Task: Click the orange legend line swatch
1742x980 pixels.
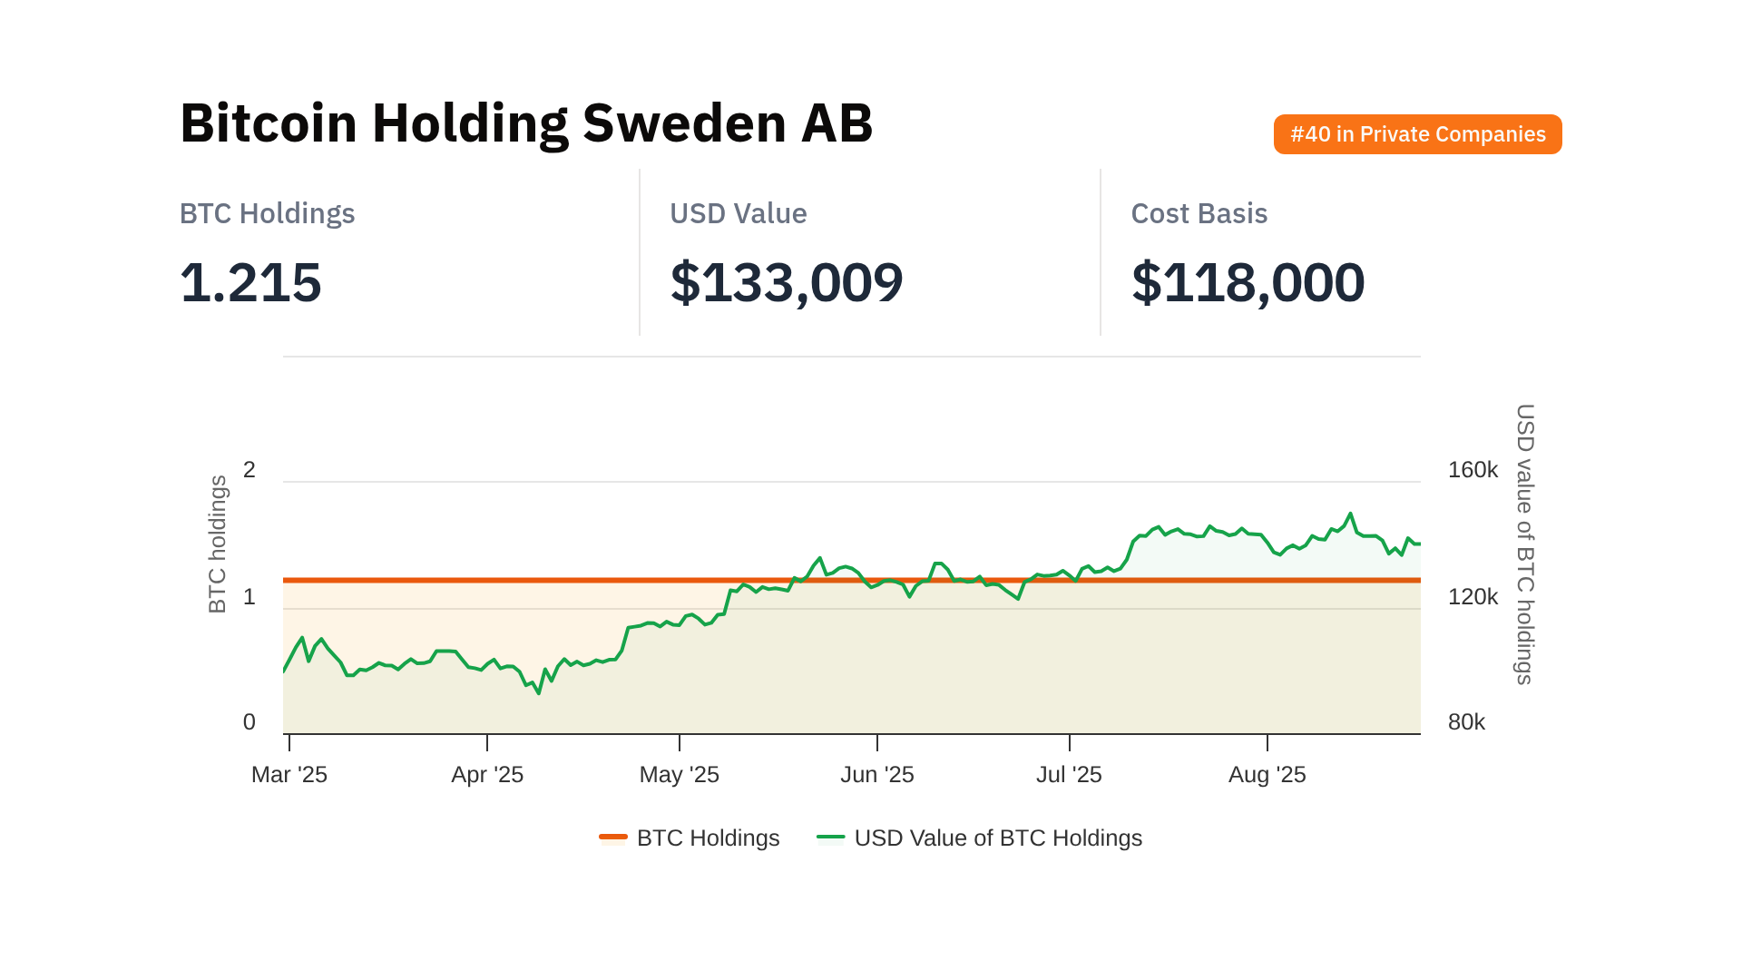Action: pos(613,837)
